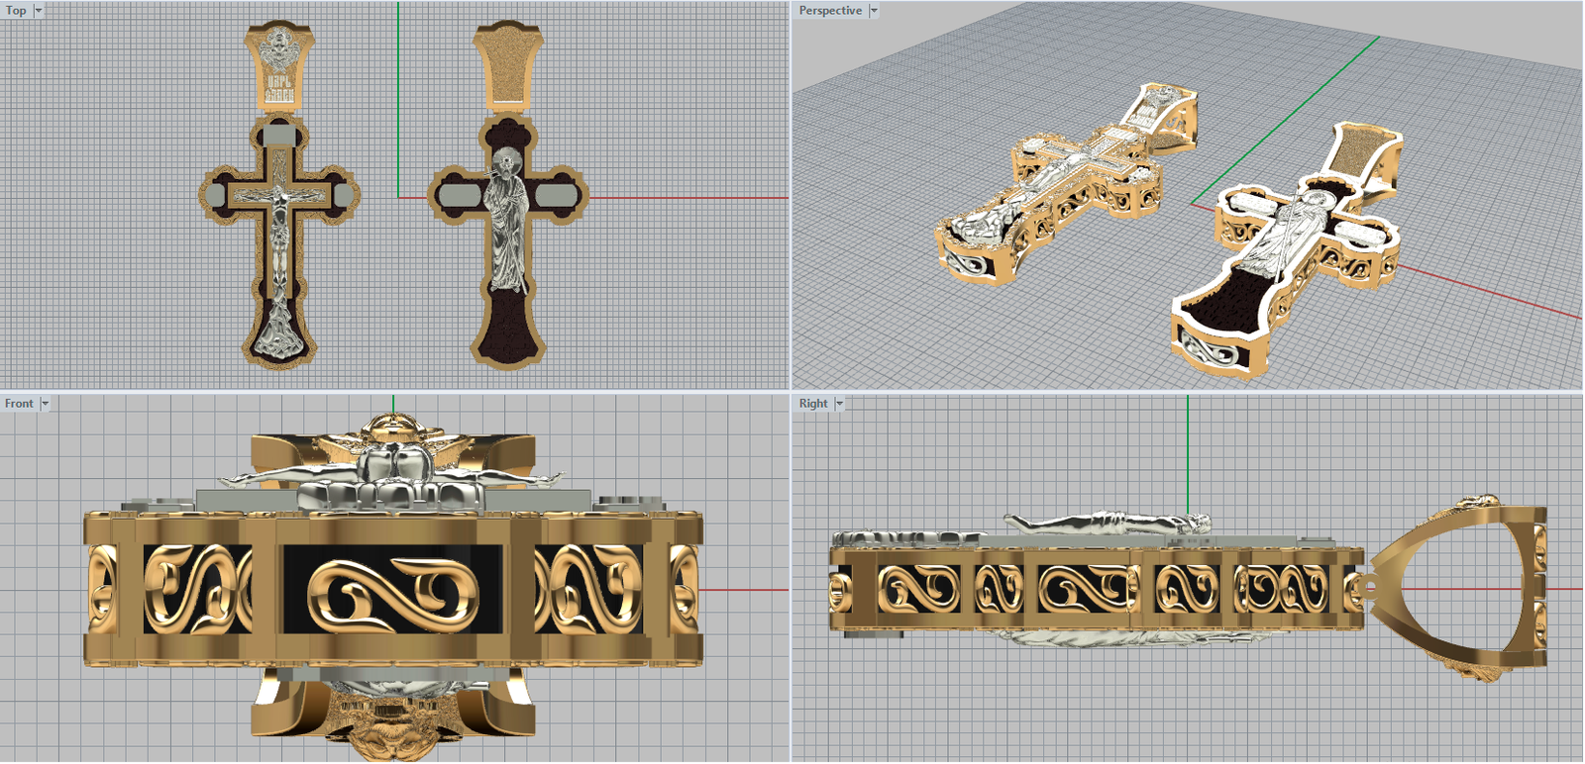This screenshot has width=1585, height=764.
Task: Open the Front viewport dropdown arrow
Action: click(x=45, y=404)
